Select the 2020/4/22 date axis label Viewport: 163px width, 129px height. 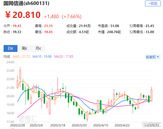(122, 125)
